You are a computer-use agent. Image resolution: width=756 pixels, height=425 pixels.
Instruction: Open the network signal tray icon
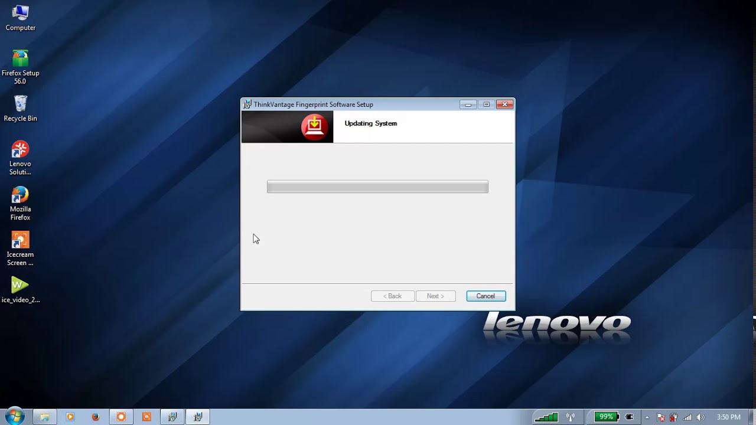[687, 417]
